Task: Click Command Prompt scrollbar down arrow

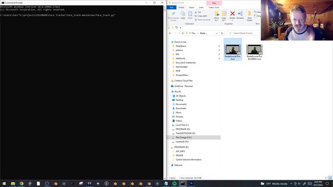Action: tap(165, 179)
